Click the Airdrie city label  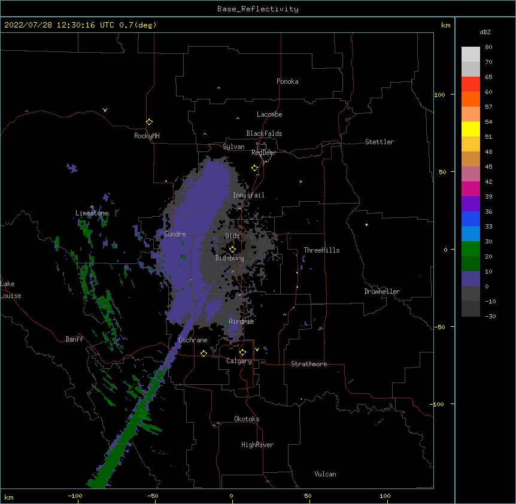[242, 321]
